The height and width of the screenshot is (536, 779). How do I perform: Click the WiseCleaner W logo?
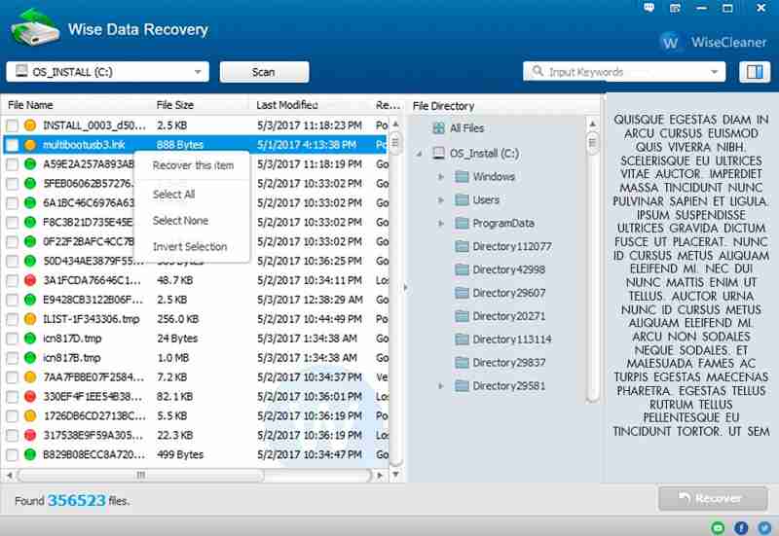coord(670,42)
